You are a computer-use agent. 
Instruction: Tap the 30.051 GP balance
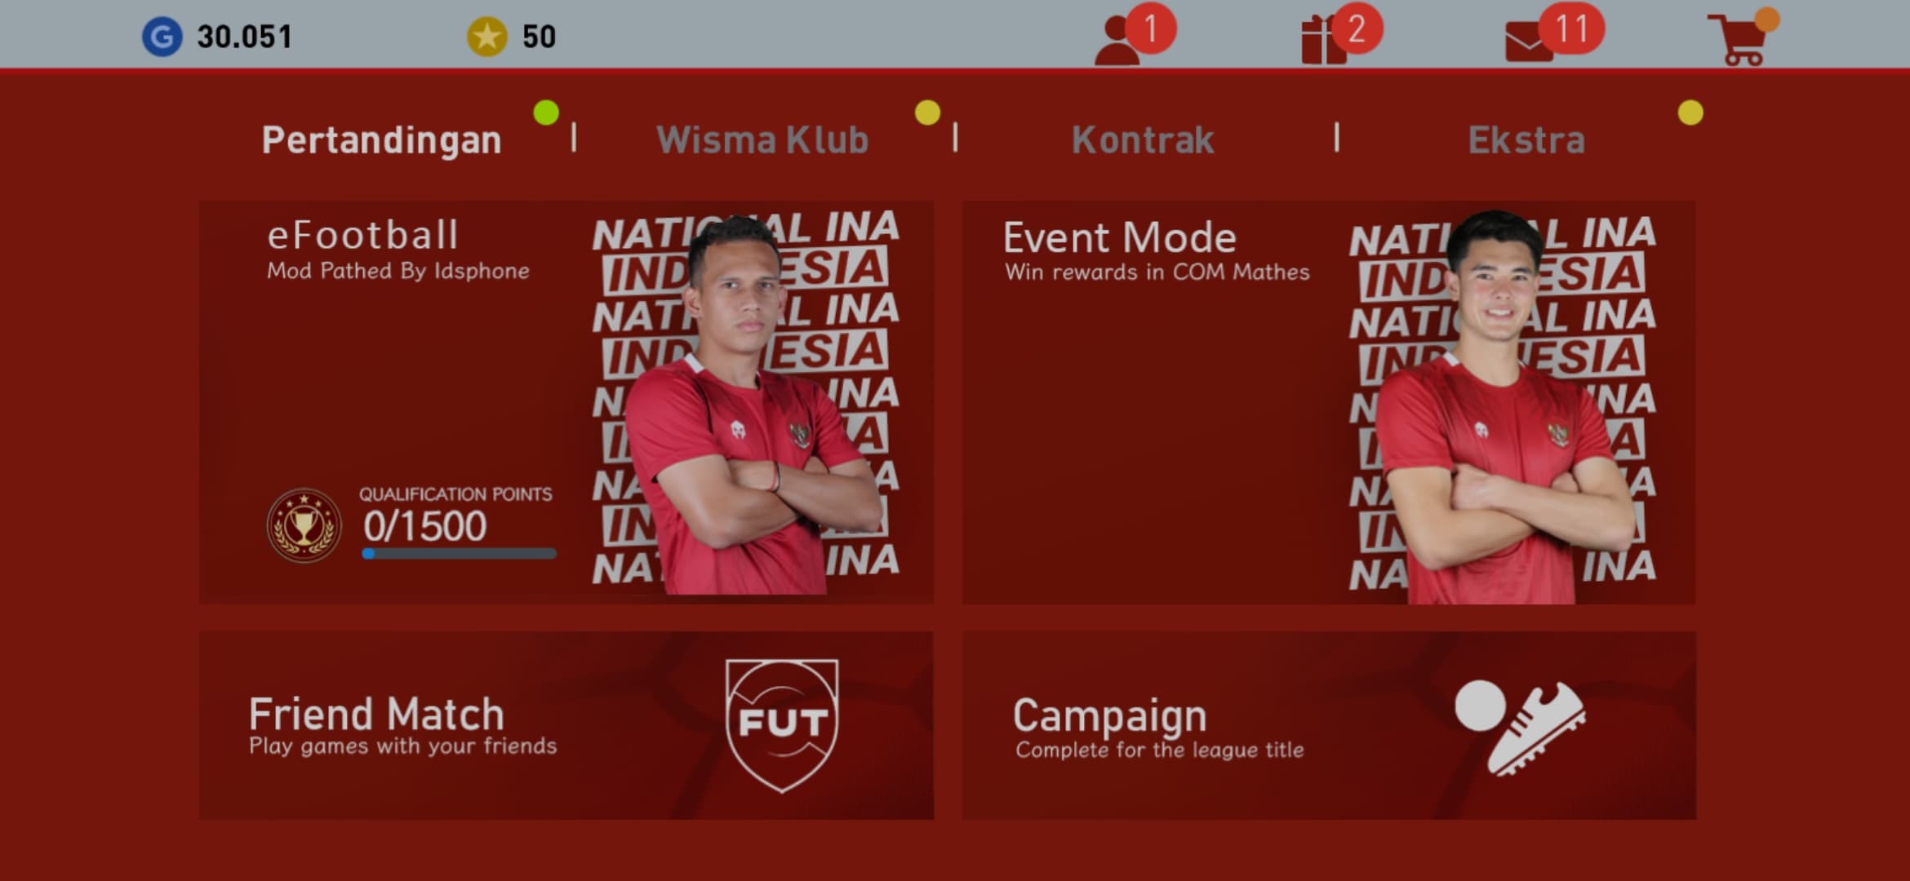244,37
